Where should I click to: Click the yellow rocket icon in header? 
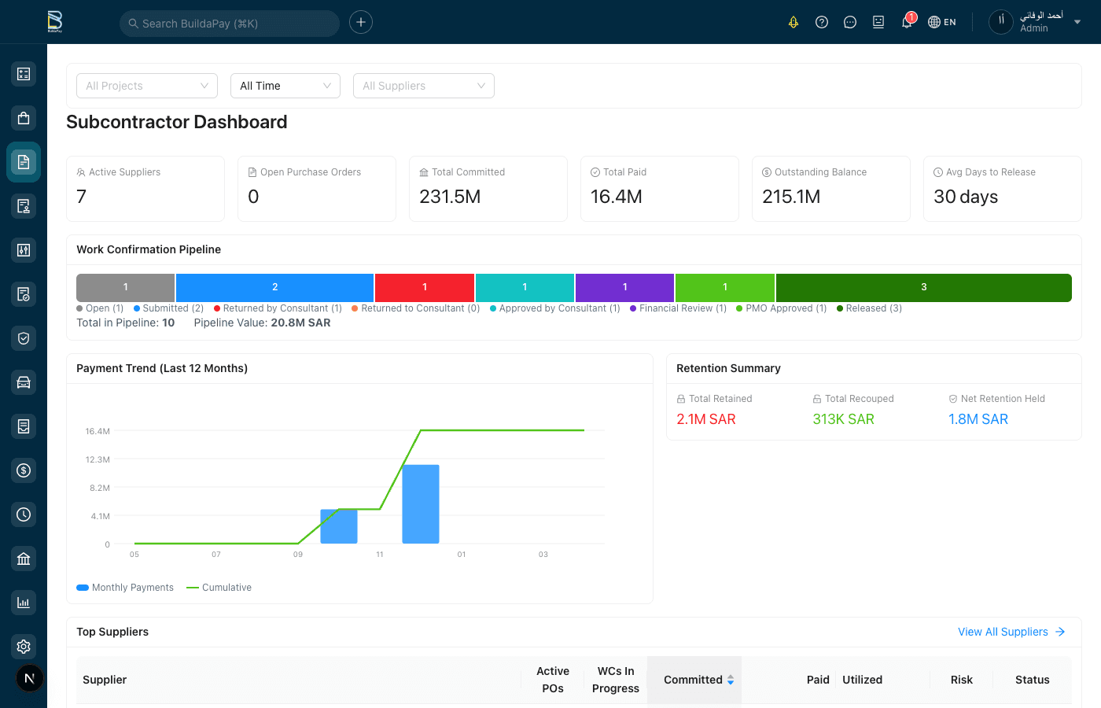tap(794, 22)
